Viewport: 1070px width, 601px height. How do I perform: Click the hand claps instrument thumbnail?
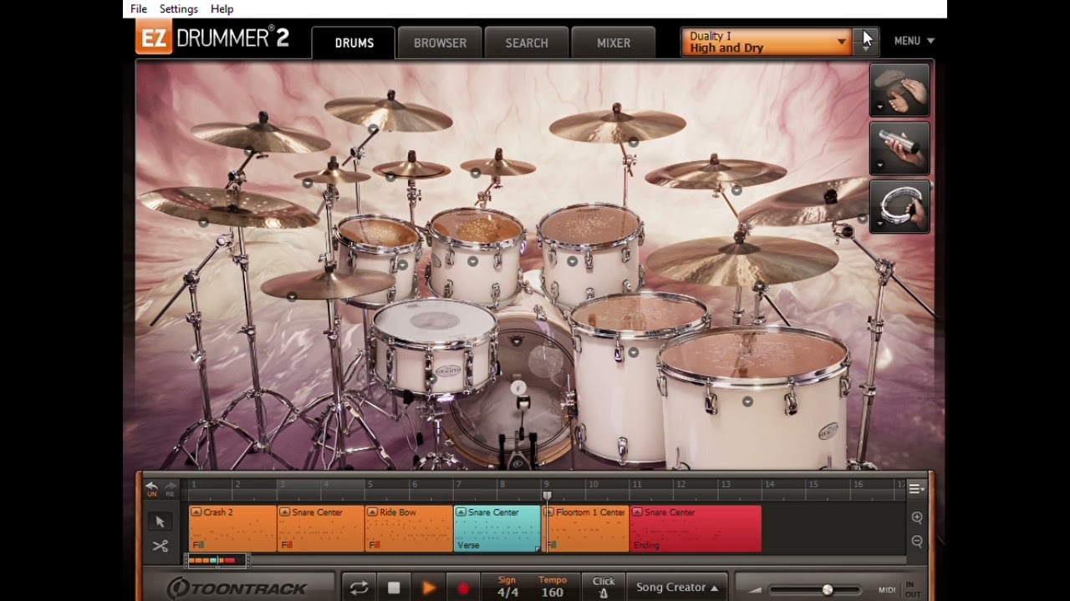click(899, 89)
